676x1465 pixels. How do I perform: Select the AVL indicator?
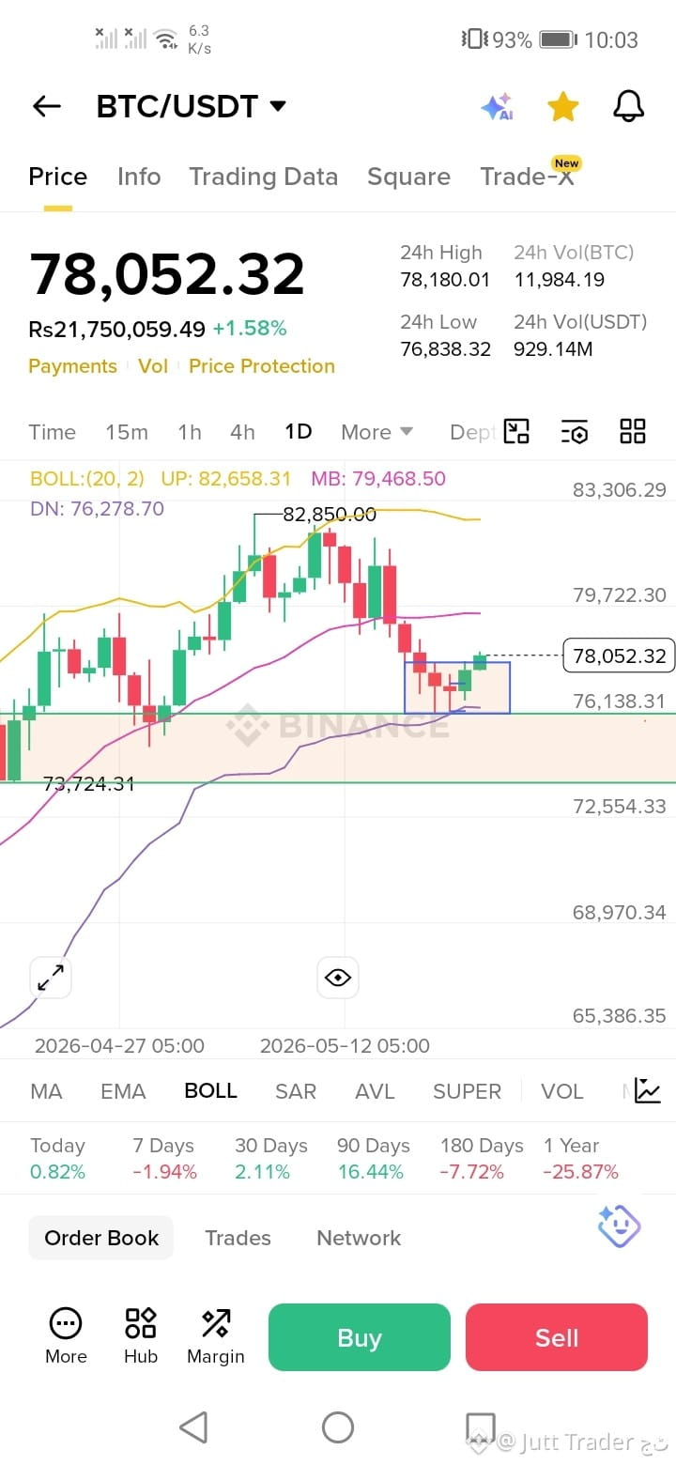click(375, 1091)
